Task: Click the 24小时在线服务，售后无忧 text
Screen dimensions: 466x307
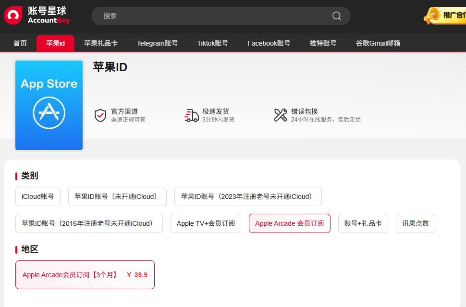Action: [x=326, y=120]
